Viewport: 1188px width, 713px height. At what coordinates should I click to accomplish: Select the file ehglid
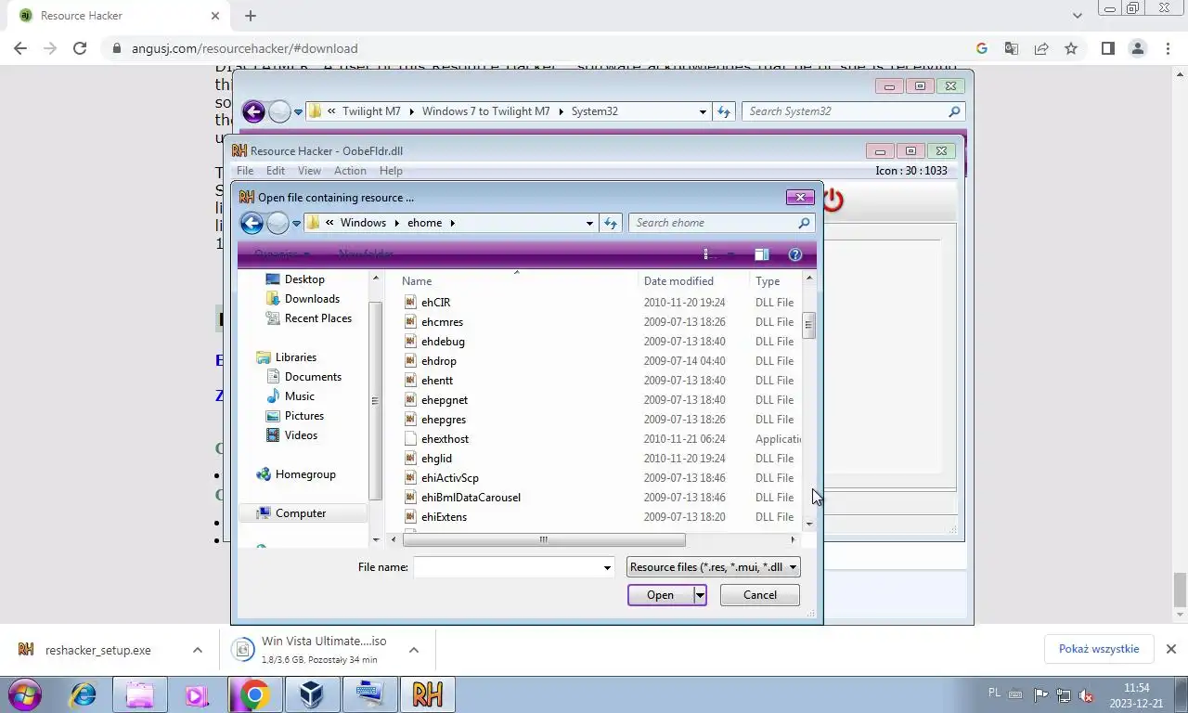tap(436, 459)
